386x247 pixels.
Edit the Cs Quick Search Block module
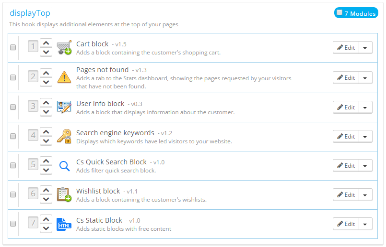tap(346, 166)
